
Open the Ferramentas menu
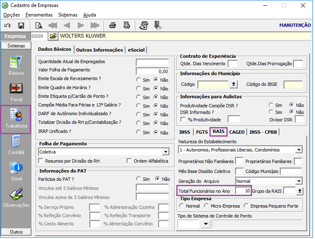pyautogui.click(x=39, y=15)
